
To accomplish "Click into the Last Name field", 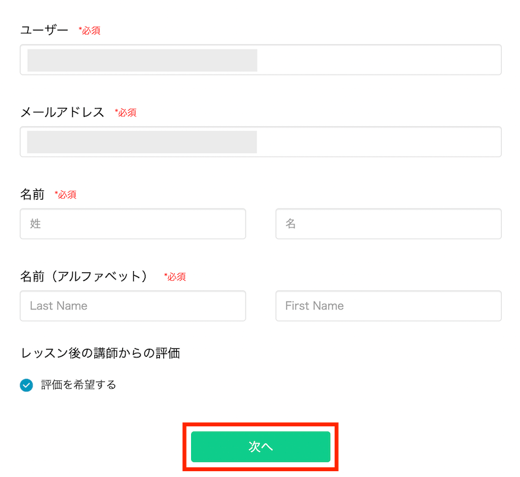I will coord(133,305).
